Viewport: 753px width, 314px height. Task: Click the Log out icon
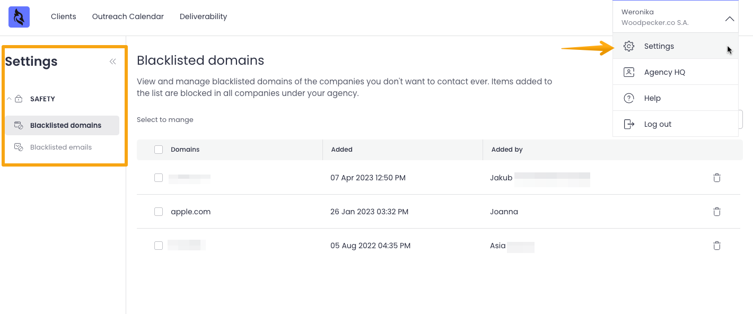pyautogui.click(x=629, y=124)
